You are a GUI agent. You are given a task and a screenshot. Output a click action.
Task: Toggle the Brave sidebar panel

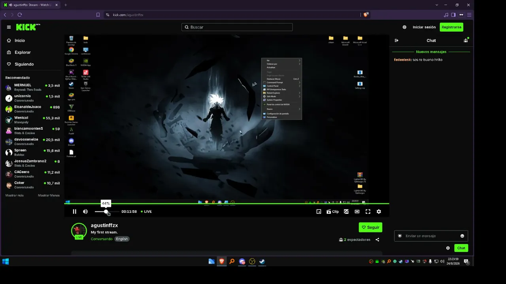click(x=453, y=15)
